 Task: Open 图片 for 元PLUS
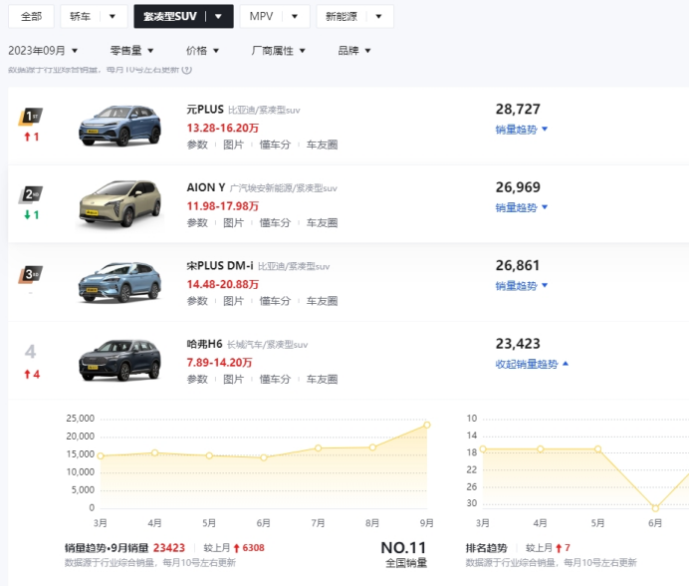233,145
